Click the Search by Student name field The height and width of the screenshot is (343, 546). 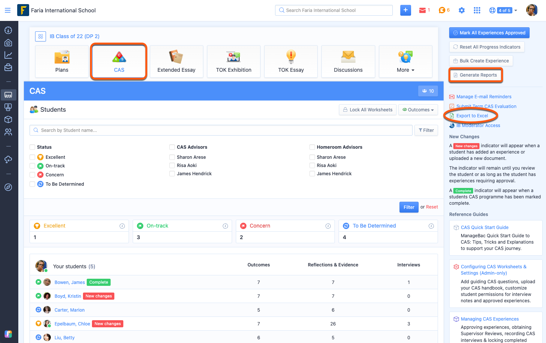[221, 130]
